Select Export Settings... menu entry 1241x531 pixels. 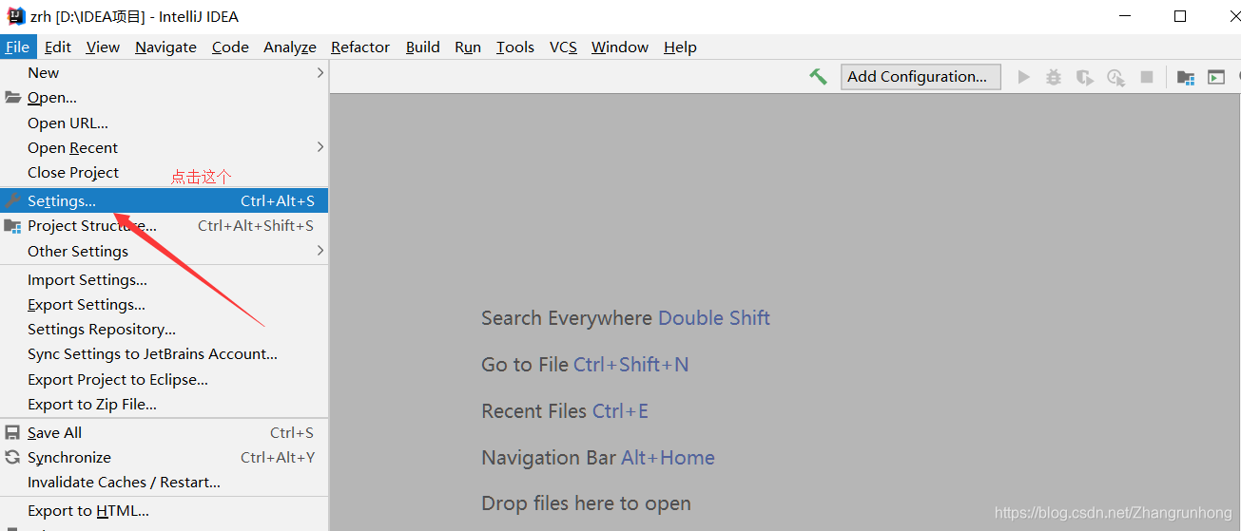(x=165, y=304)
